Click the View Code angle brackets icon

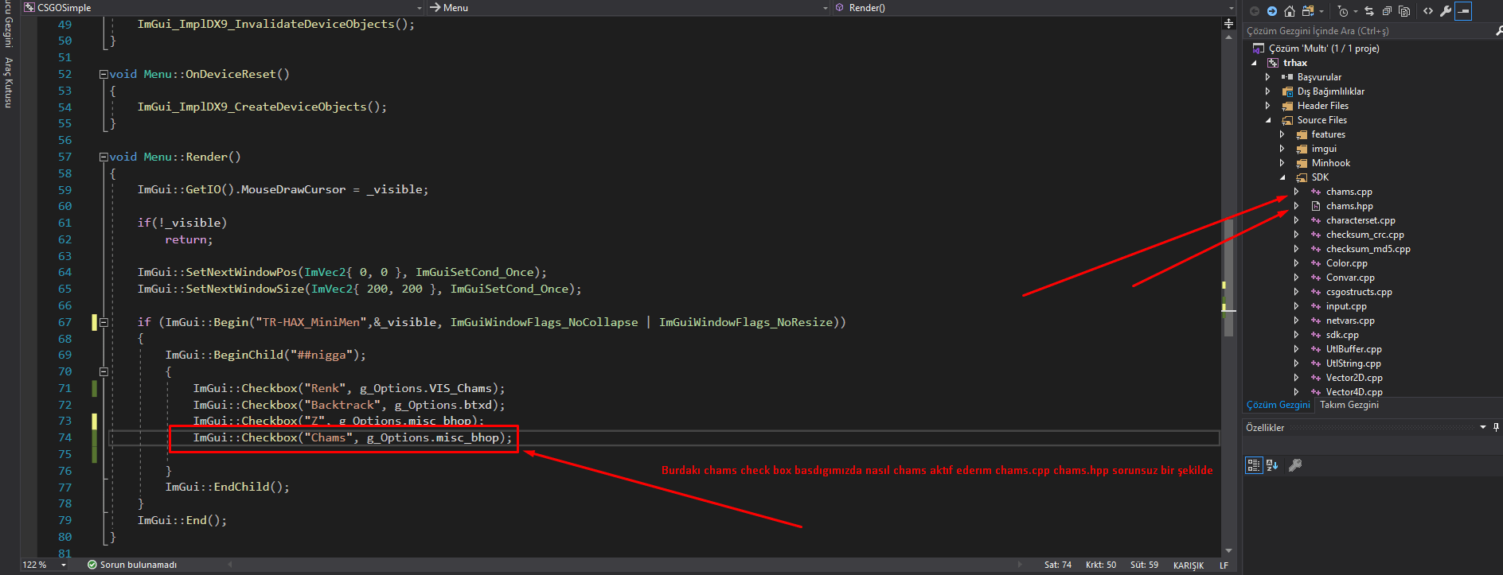click(1428, 11)
